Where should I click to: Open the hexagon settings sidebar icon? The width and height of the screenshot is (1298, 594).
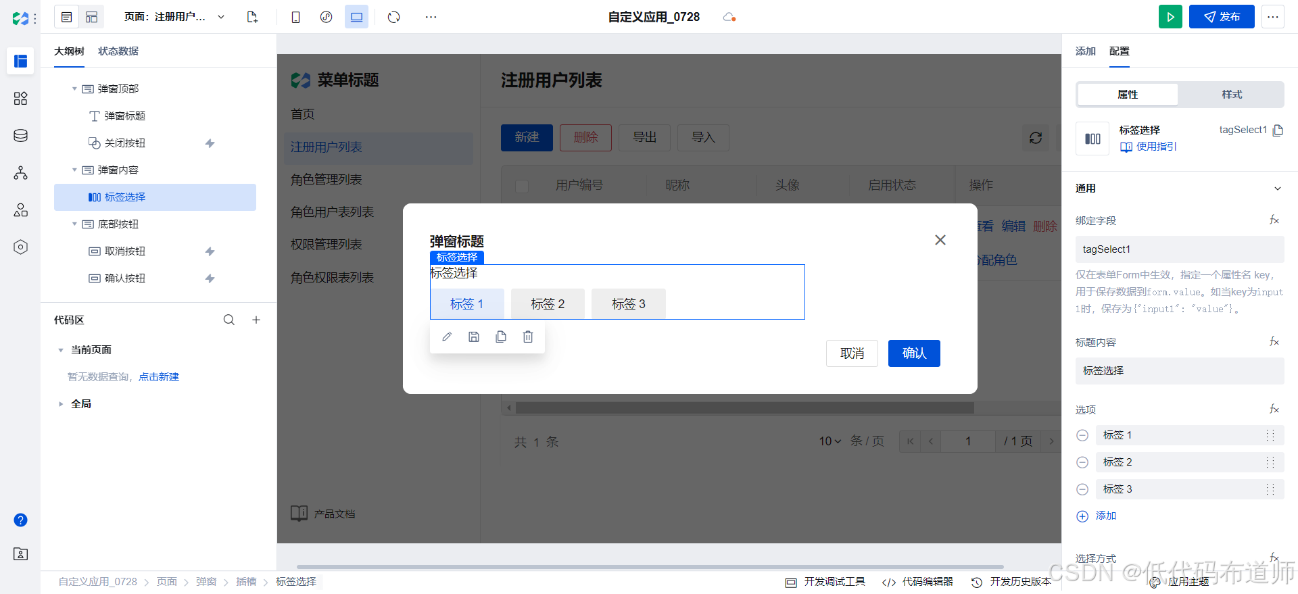point(20,247)
